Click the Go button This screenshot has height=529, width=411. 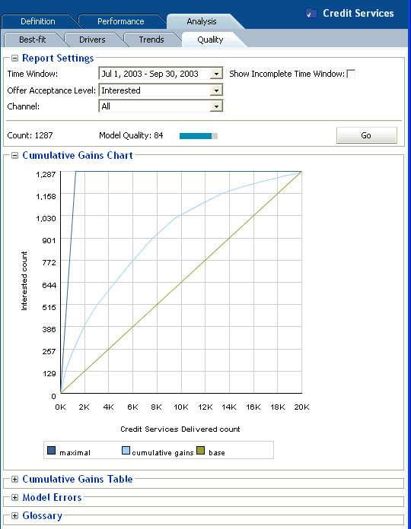click(x=366, y=135)
